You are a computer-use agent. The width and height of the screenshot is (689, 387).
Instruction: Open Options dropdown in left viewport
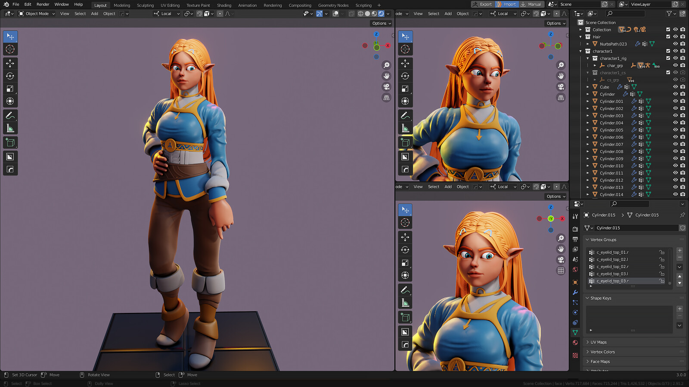coord(382,23)
